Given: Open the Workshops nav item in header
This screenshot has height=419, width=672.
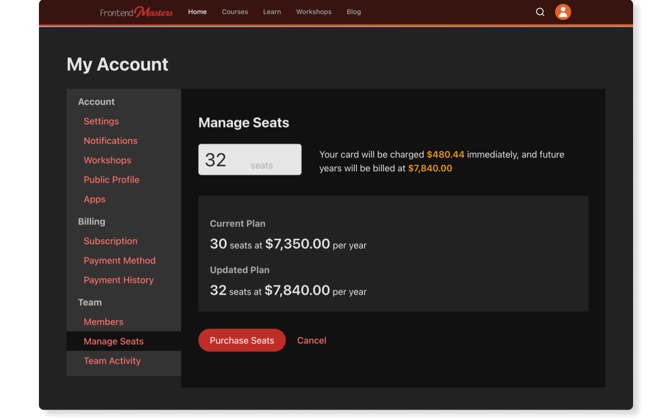Looking at the screenshot, I should click(x=314, y=12).
